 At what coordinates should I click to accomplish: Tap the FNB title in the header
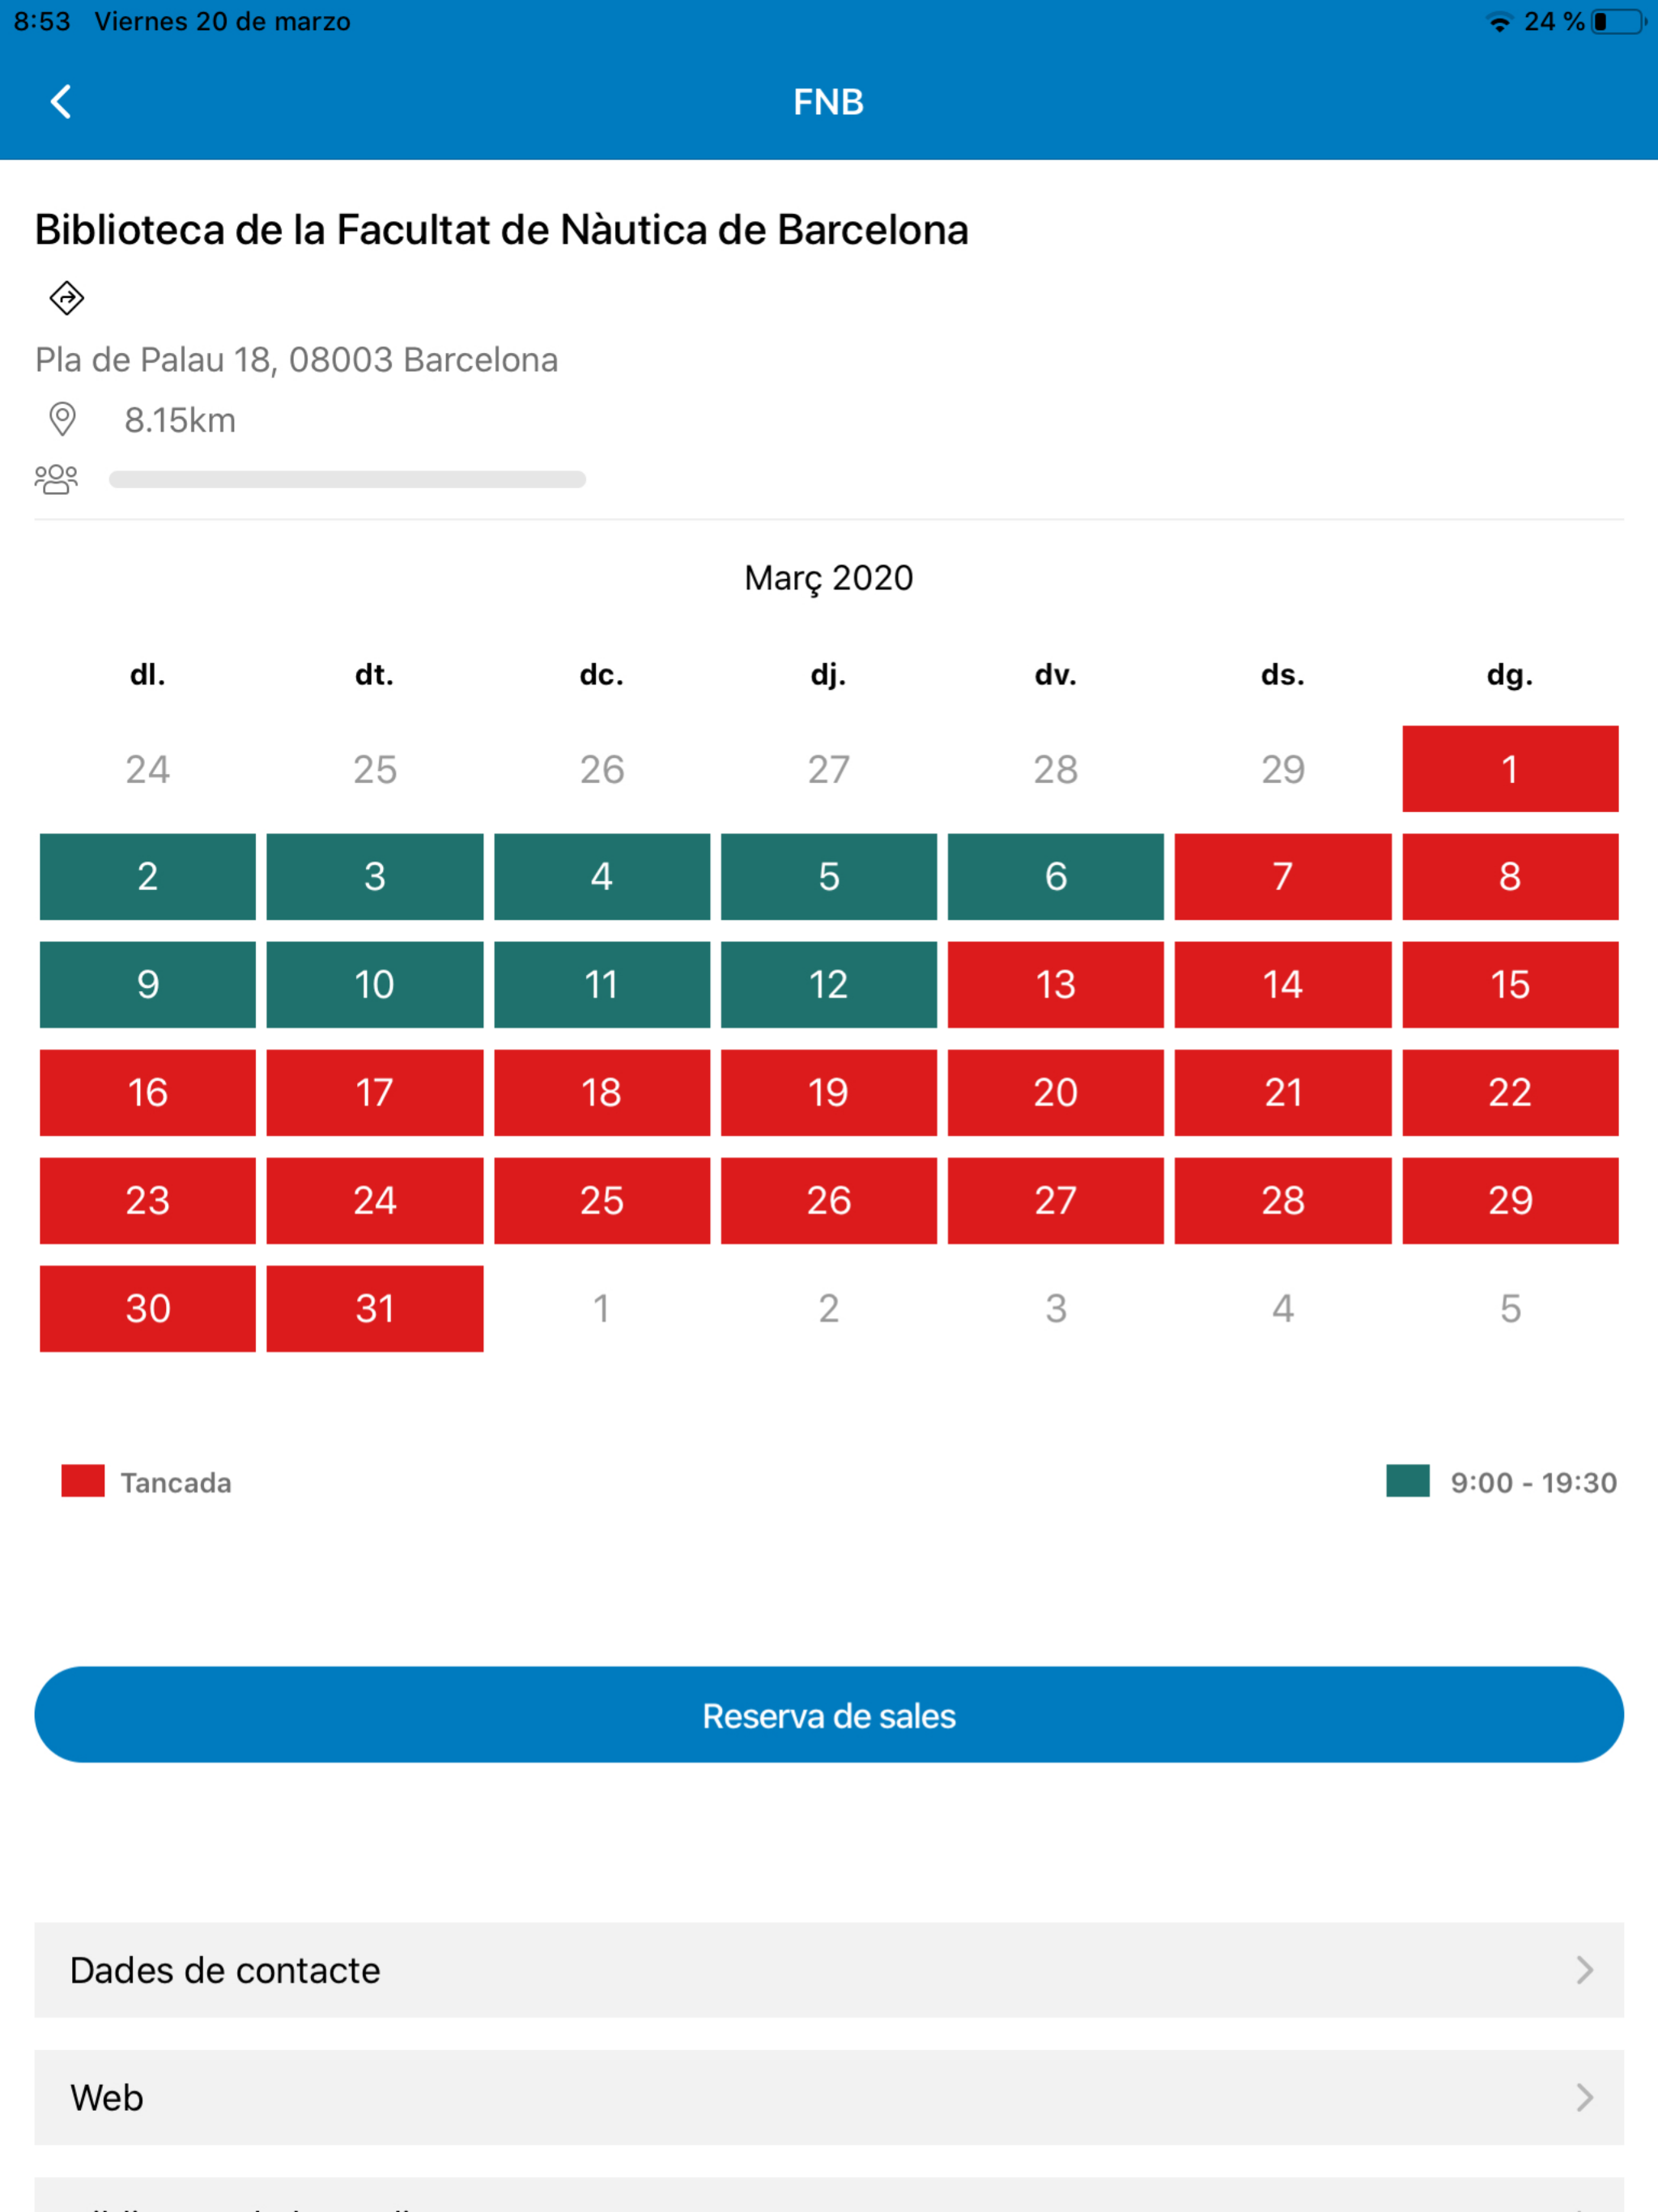click(x=829, y=101)
